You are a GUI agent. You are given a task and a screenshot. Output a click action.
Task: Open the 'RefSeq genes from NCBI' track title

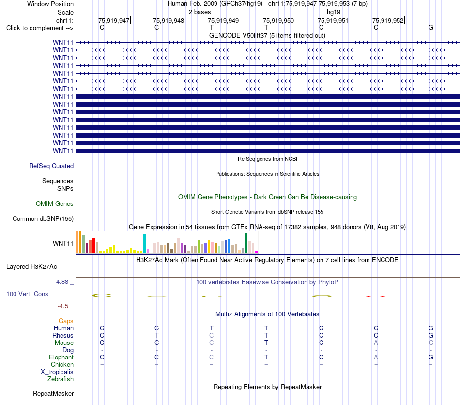[267, 159]
